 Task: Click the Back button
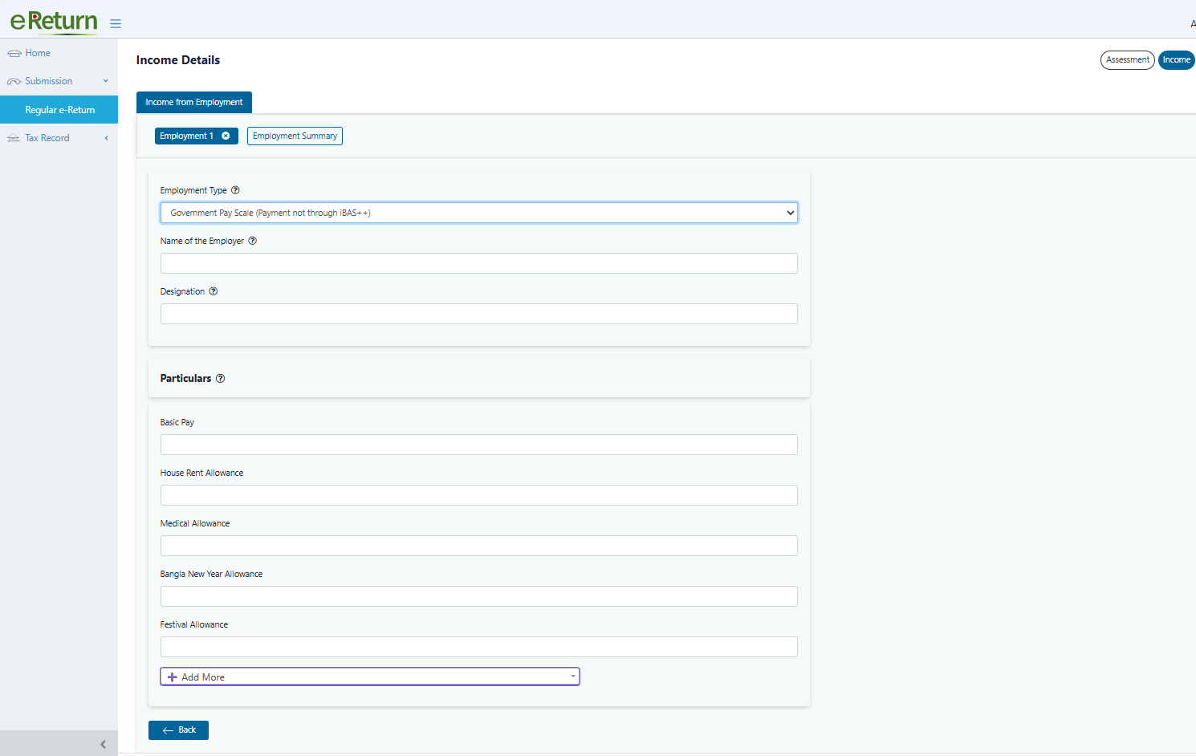[178, 730]
